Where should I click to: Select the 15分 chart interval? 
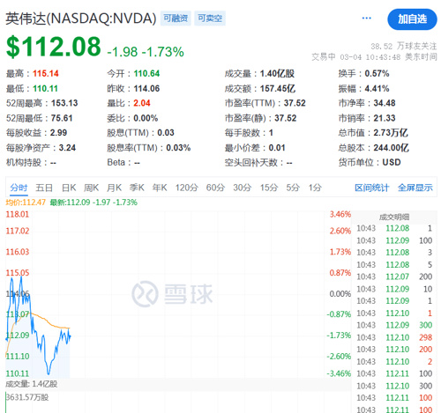click(x=269, y=188)
